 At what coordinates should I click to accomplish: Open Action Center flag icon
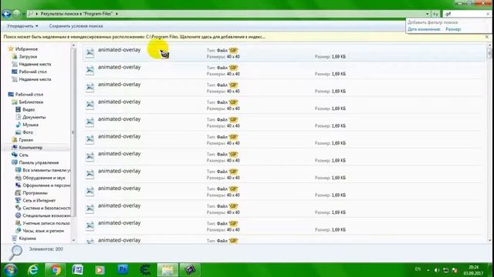click(x=455, y=270)
